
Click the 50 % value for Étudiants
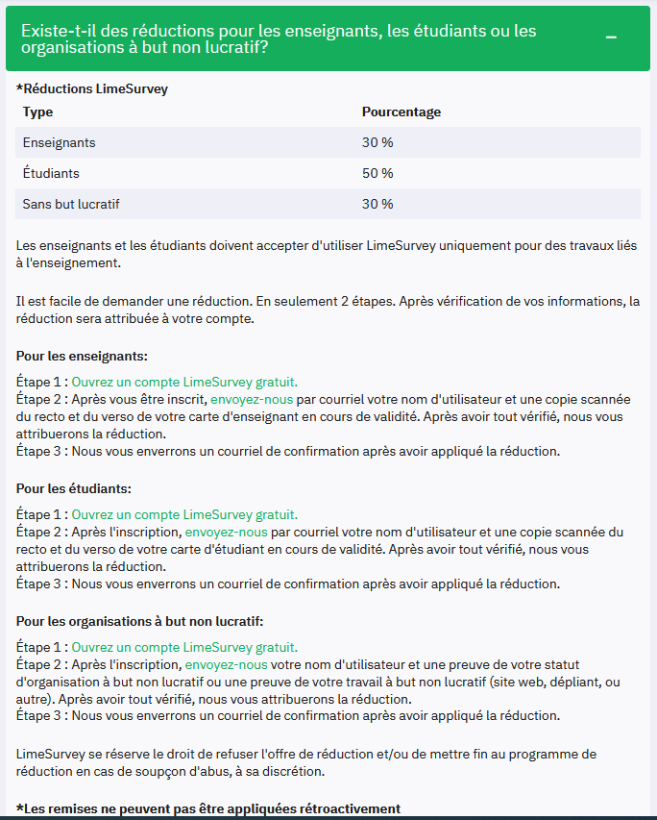[x=377, y=173]
